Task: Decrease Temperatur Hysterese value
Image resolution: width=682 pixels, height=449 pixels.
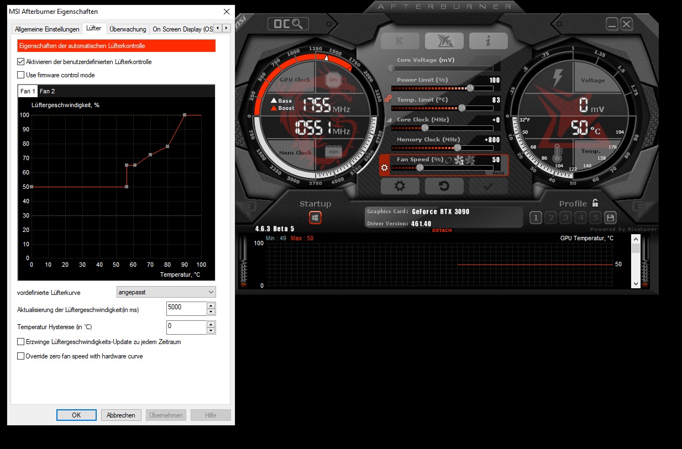Action: [211, 331]
